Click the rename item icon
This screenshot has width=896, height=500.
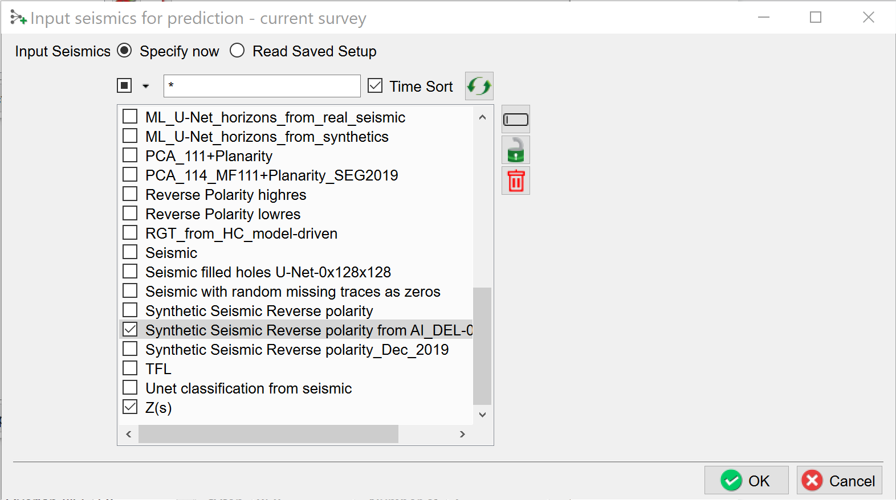coord(516,120)
